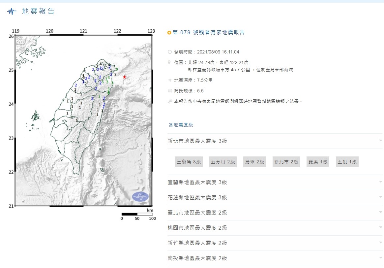Click the red epicenter star on the map
The height and width of the screenshot is (268, 384).
click(x=124, y=77)
